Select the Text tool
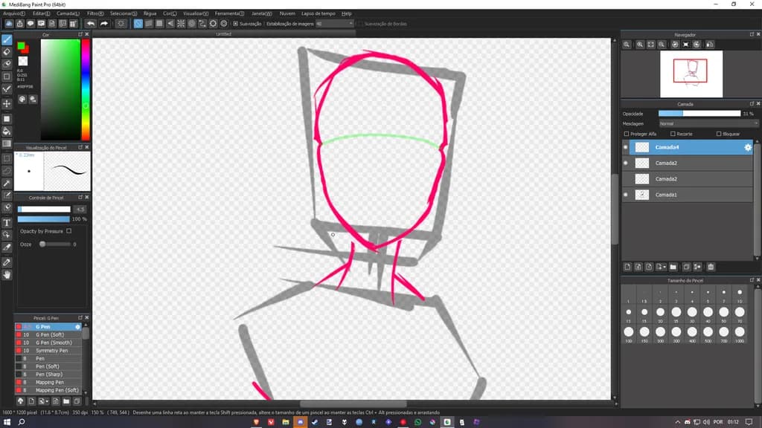762x428 pixels. pos(7,223)
